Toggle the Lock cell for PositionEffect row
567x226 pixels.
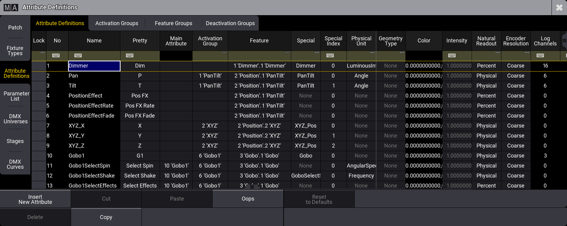pos(39,96)
